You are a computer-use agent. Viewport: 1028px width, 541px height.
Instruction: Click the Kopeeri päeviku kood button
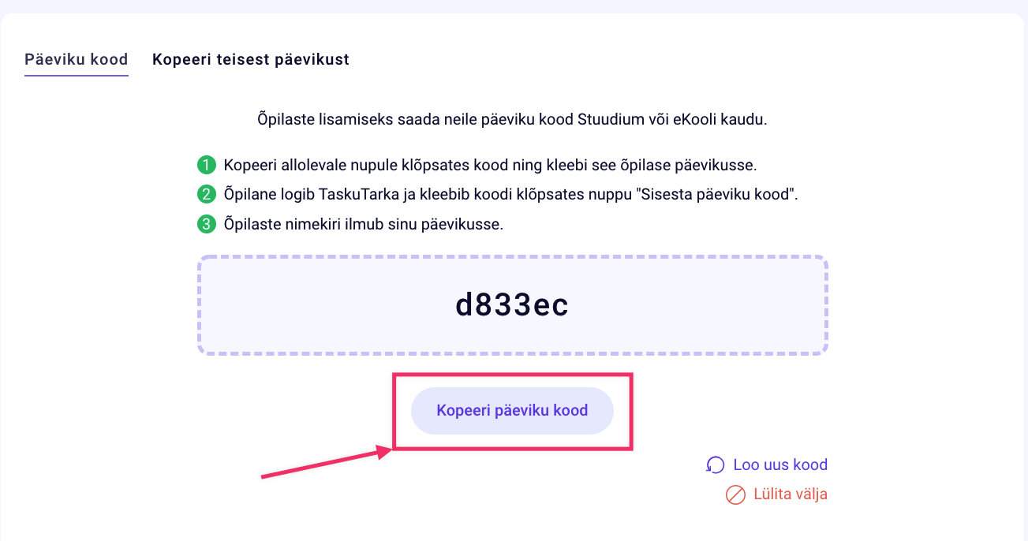tap(512, 410)
